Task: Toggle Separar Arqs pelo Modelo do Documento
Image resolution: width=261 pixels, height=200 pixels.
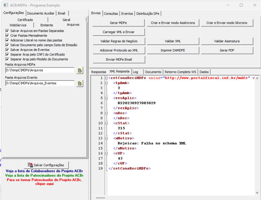Action: [7, 59]
